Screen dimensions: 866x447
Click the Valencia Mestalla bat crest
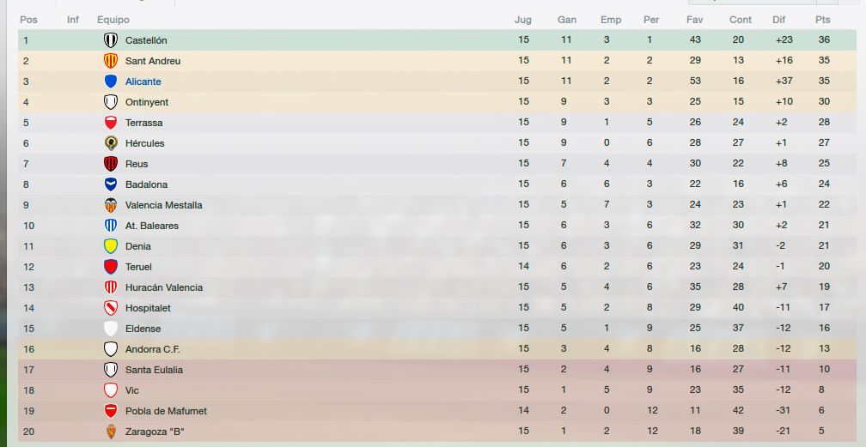[111, 205]
